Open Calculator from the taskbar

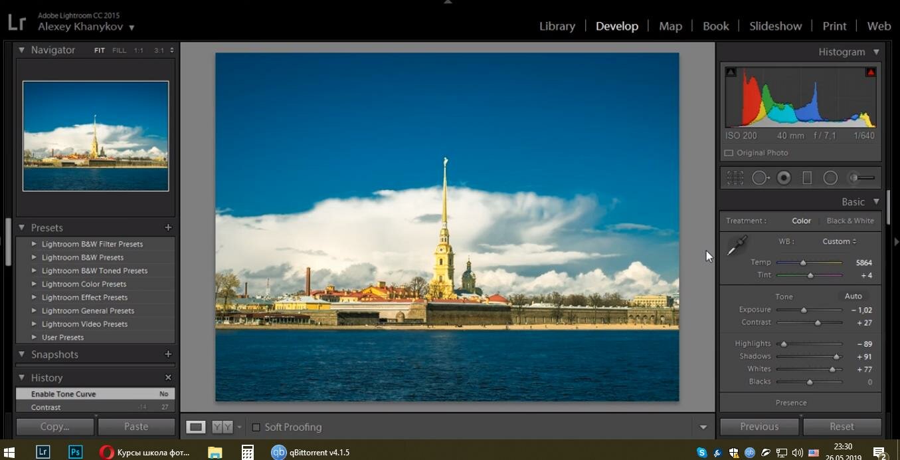click(247, 452)
